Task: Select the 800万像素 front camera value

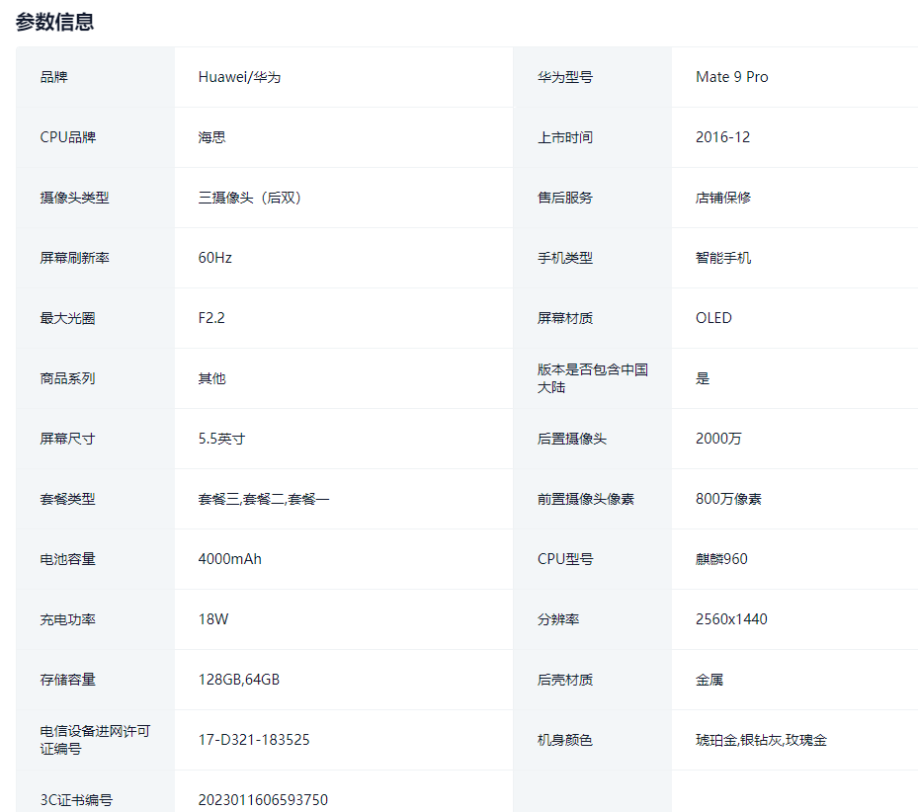Action: pyautogui.click(x=728, y=500)
